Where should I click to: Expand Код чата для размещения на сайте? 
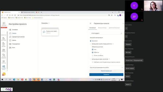point(106,67)
